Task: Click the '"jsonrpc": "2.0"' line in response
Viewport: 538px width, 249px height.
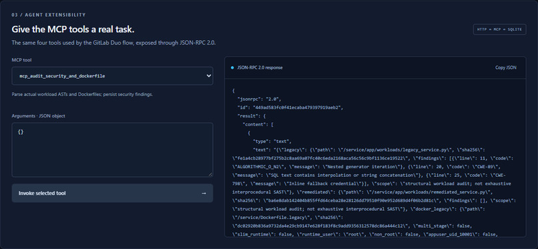Action: (259, 99)
